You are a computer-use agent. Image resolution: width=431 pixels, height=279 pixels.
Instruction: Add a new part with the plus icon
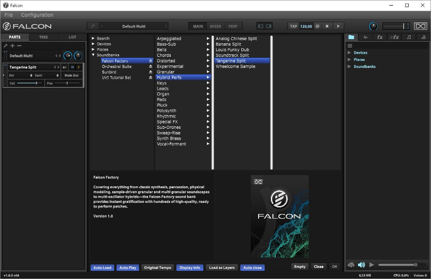point(12,46)
